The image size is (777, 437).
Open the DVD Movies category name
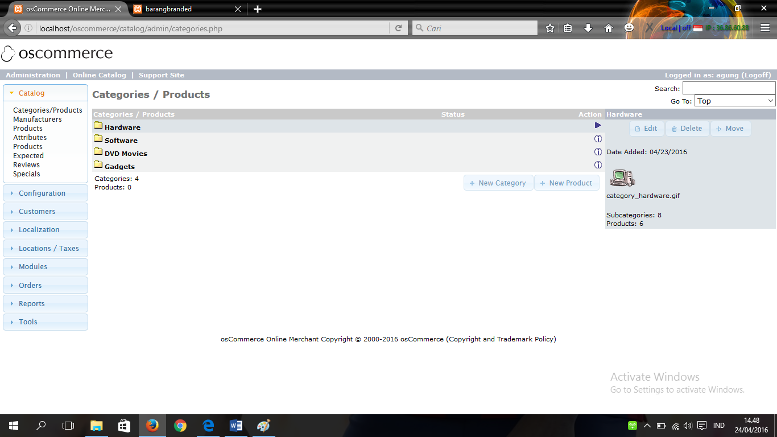click(x=126, y=154)
